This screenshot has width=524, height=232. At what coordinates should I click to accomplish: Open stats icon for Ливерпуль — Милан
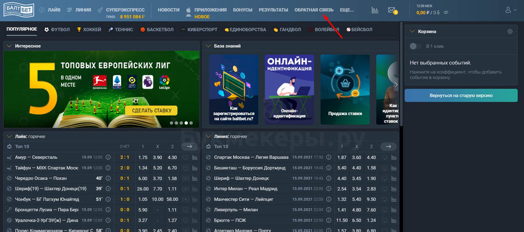pyautogui.click(x=393, y=210)
